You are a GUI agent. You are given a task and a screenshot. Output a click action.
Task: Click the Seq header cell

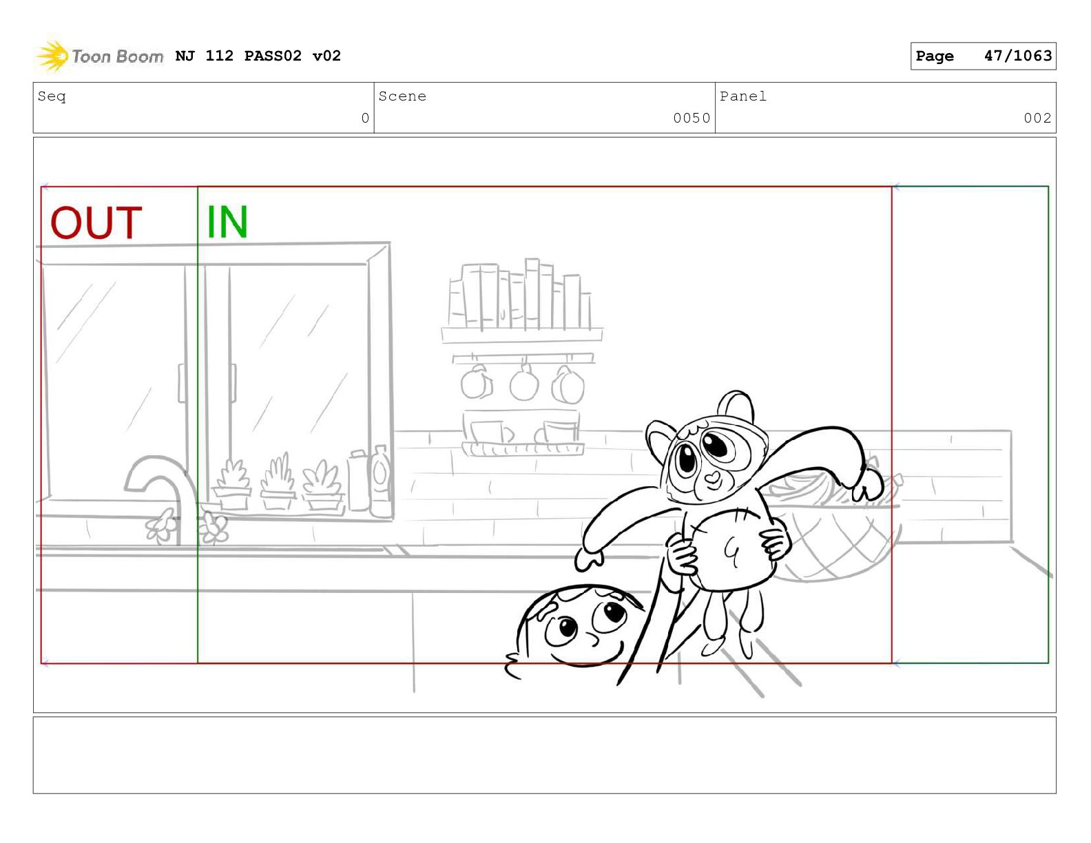point(203,107)
